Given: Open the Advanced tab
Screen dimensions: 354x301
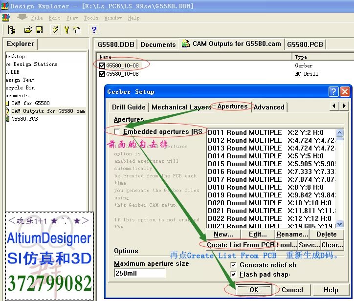Looking at the screenshot, I should [x=269, y=107].
